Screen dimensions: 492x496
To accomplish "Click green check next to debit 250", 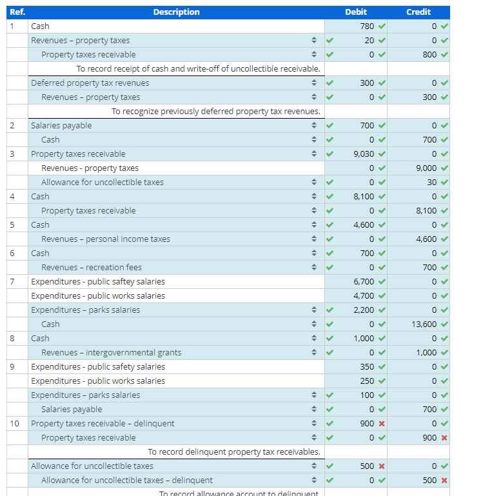I will coord(382,381).
